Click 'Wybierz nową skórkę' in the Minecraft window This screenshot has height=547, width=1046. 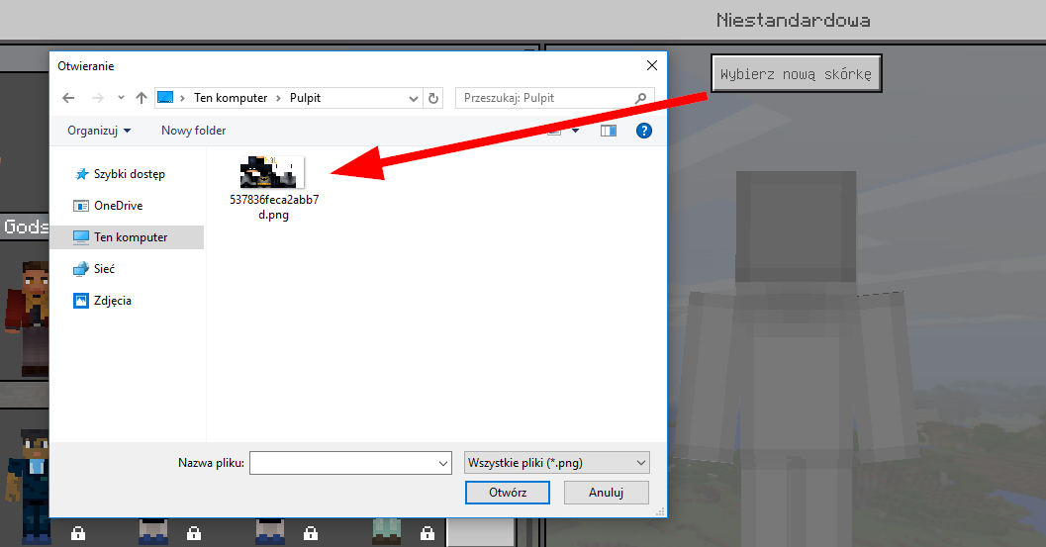click(796, 74)
